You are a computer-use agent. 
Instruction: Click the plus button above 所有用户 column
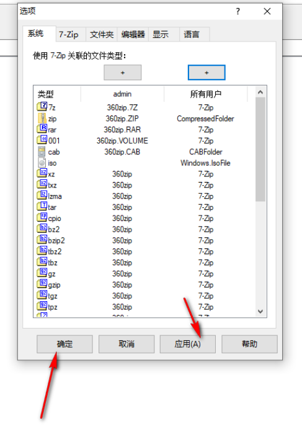coord(207,73)
